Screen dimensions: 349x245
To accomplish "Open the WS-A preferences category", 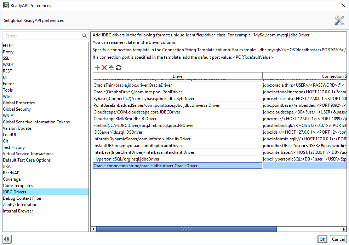I will 45,116.
